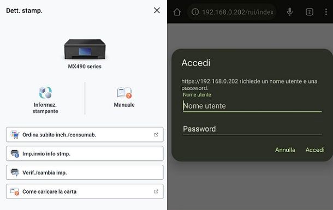The width and height of the screenshot is (333, 210).
Task: Click the Dett. stamp. title
Action: [24, 10]
